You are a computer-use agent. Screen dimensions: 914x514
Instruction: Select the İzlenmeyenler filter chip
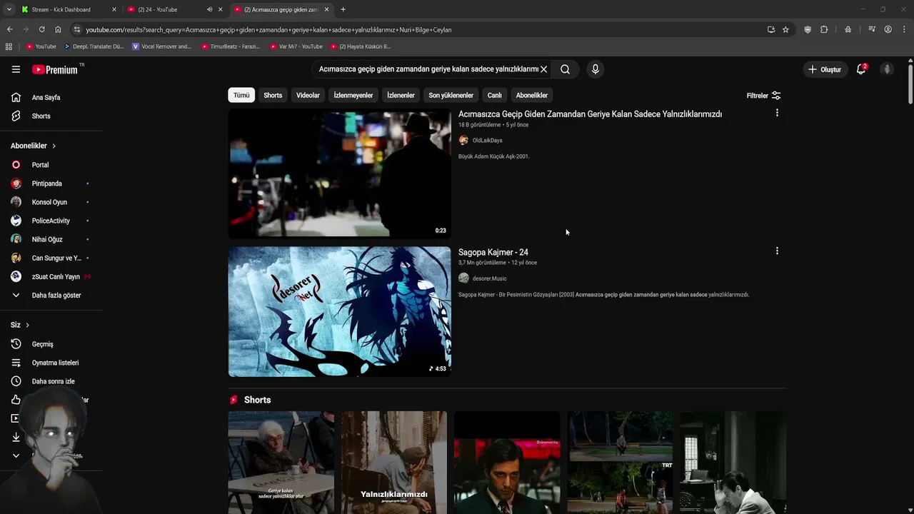(353, 95)
